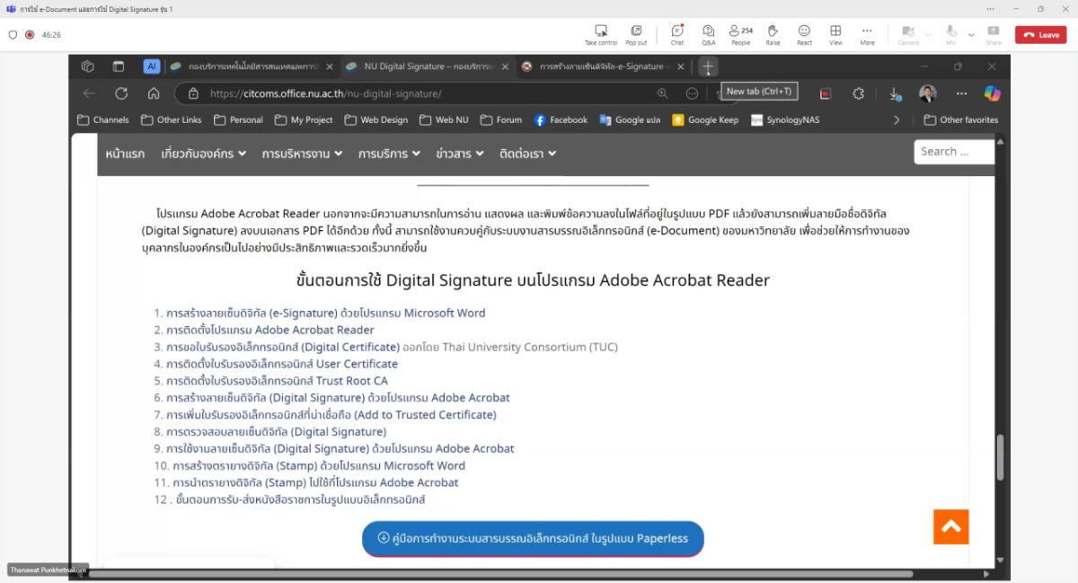View site information lock icon

[x=192, y=93]
